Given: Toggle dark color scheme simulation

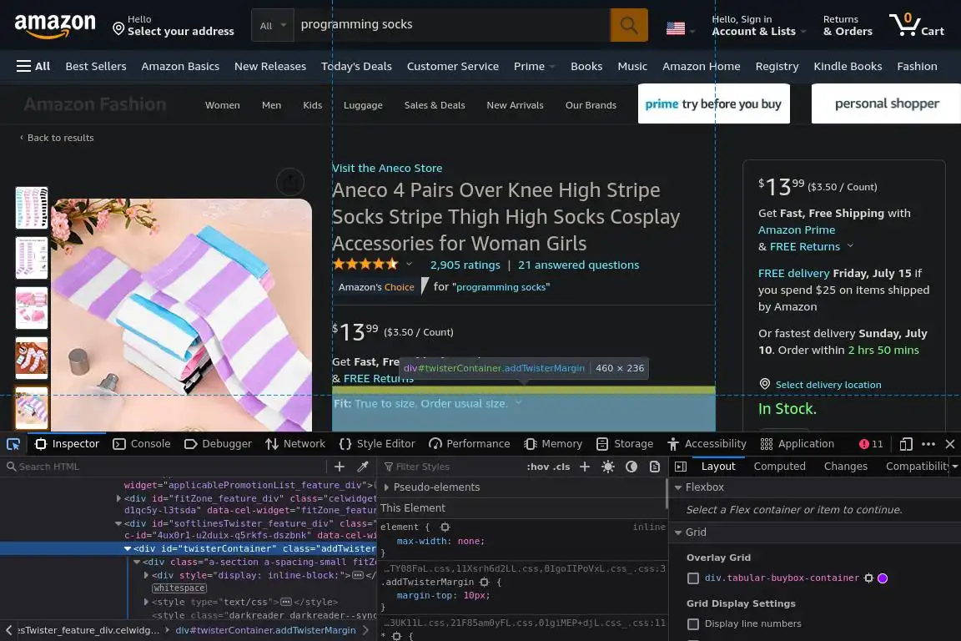Looking at the screenshot, I should [x=631, y=467].
